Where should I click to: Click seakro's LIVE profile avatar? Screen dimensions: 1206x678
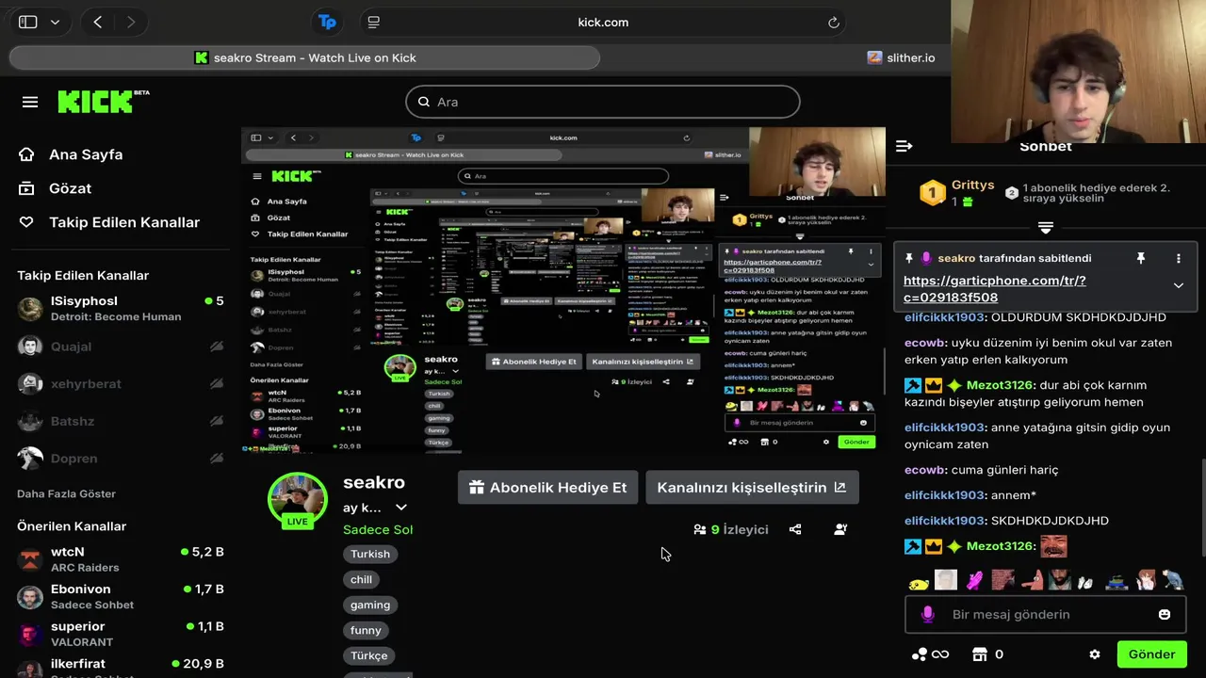[x=298, y=500]
